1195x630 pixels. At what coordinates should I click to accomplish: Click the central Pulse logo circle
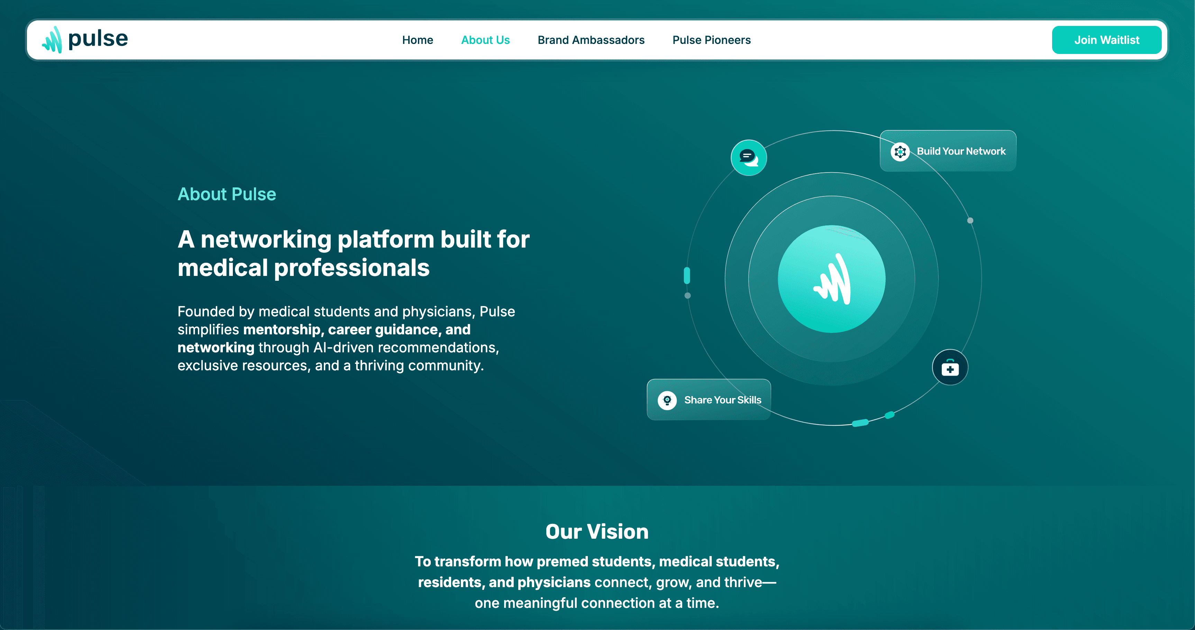[x=831, y=279]
